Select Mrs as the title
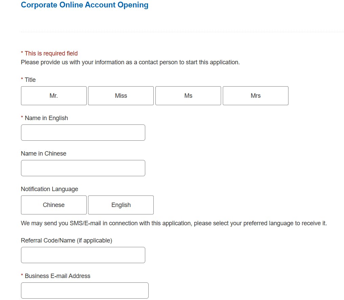 pos(256,96)
